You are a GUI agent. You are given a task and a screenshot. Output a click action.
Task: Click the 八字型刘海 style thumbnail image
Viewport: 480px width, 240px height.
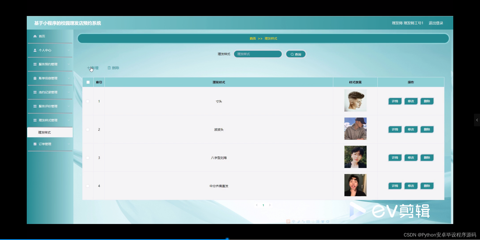(x=355, y=157)
